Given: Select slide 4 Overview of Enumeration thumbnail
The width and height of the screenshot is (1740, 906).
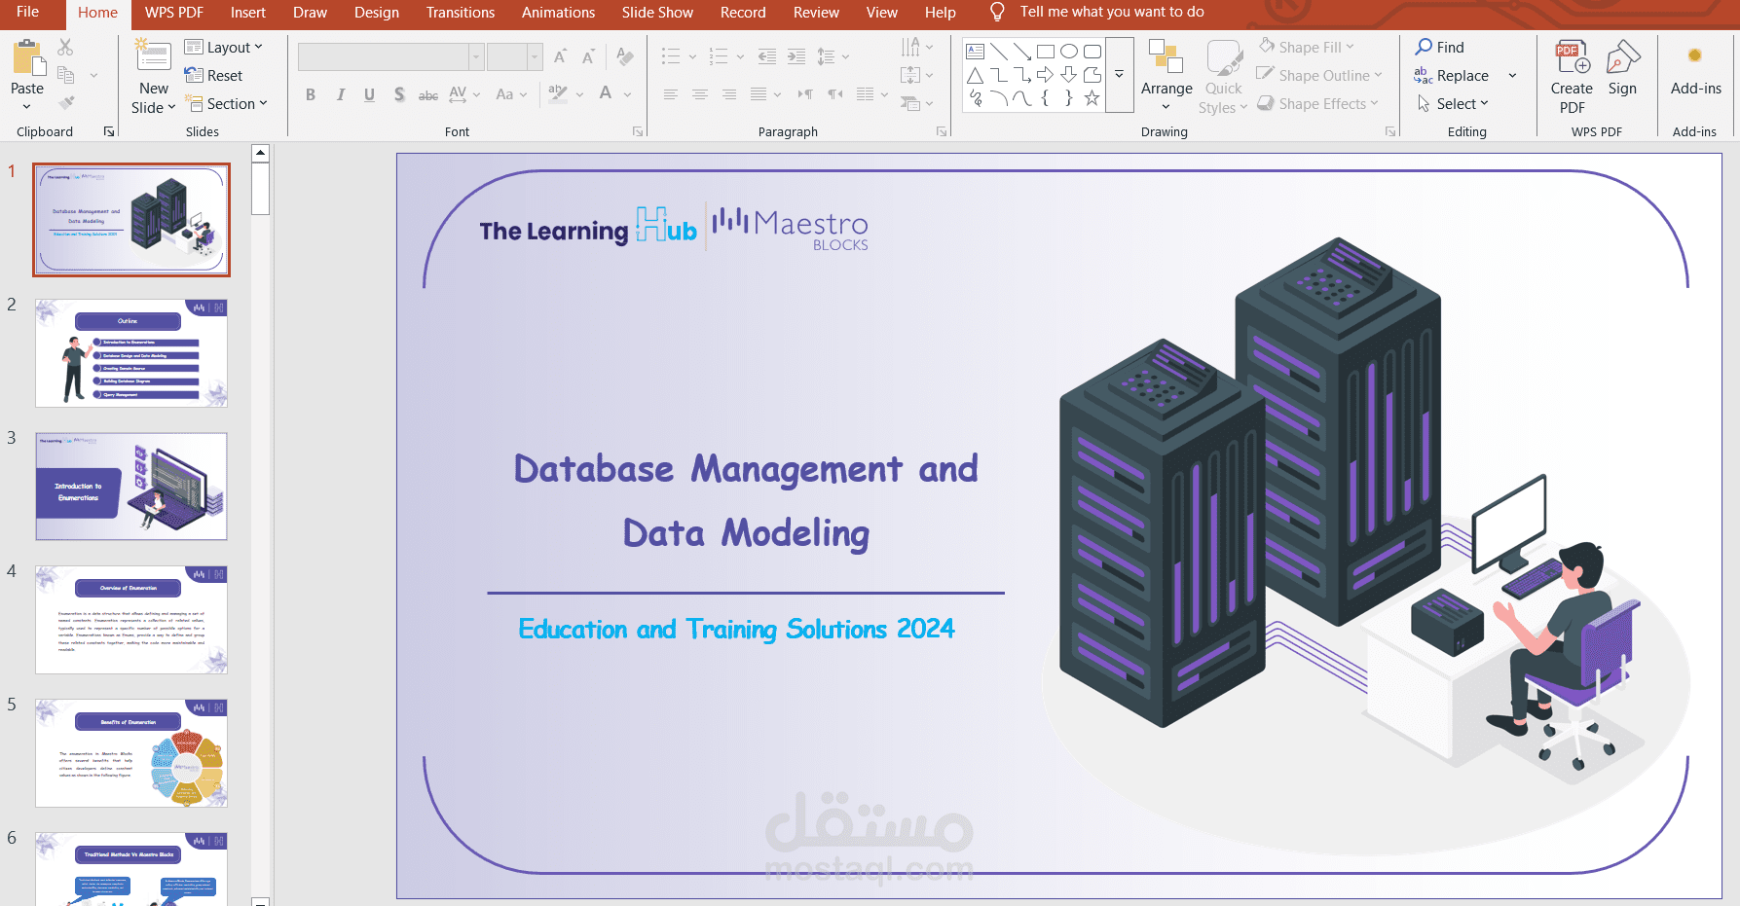Looking at the screenshot, I should [x=131, y=619].
